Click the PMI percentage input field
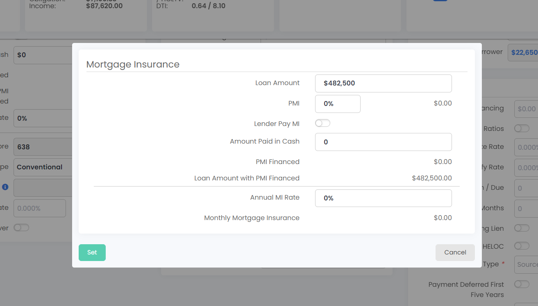This screenshot has height=306, width=538. pos(338,104)
